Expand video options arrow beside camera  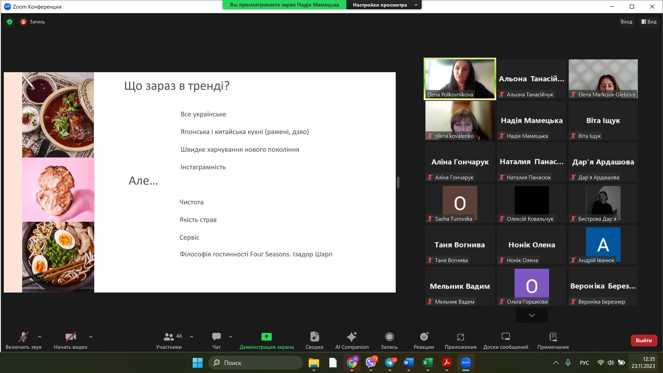click(91, 336)
